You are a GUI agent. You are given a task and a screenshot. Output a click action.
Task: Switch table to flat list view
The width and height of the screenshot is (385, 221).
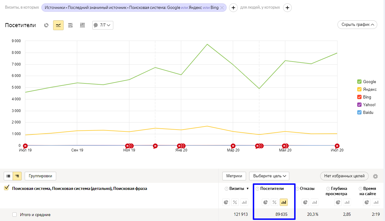8,176
